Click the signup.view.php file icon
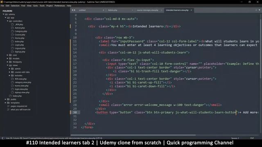This screenshot has height=147, width=262. pos(12,93)
